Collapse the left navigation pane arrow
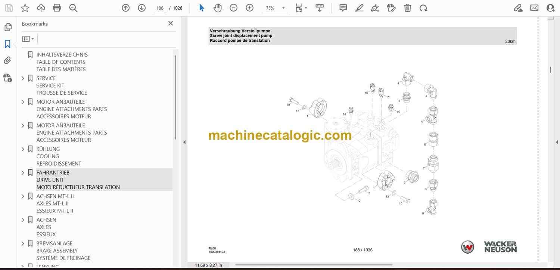Image resolution: width=560 pixels, height=270 pixels. 184,142
